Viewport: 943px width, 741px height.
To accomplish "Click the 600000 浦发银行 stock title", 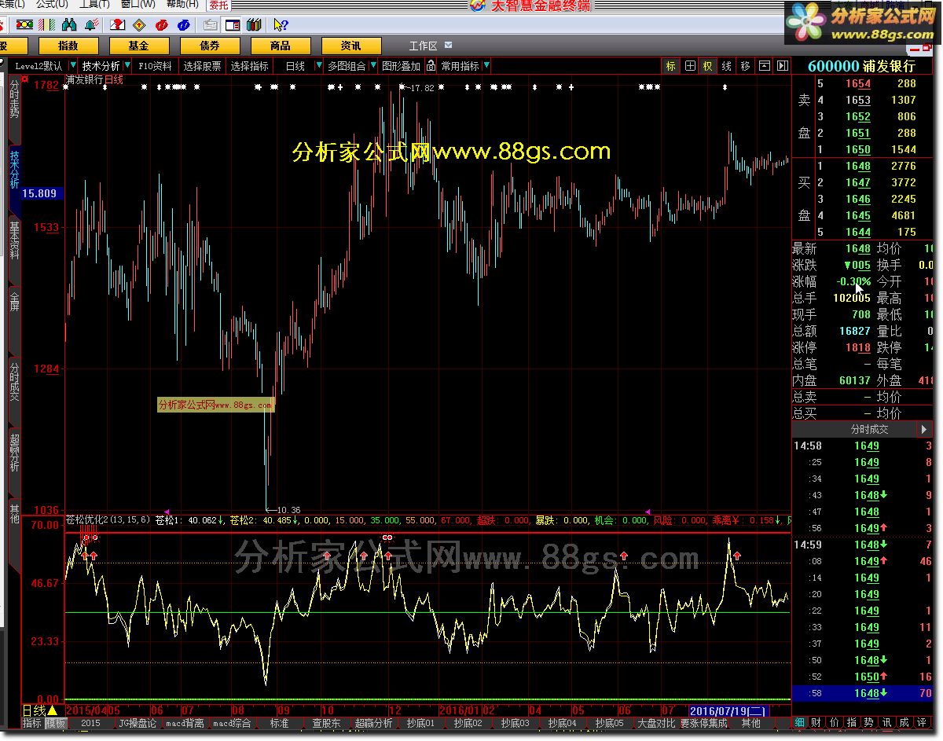I will pyautogui.click(x=861, y=67).
